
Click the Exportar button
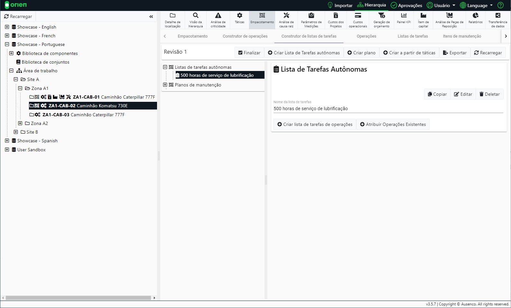[x=455, y=53]
